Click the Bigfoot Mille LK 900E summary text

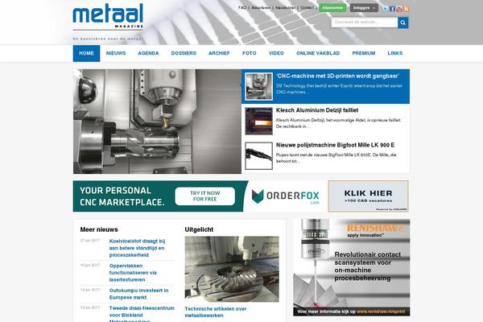coord(336,158)
